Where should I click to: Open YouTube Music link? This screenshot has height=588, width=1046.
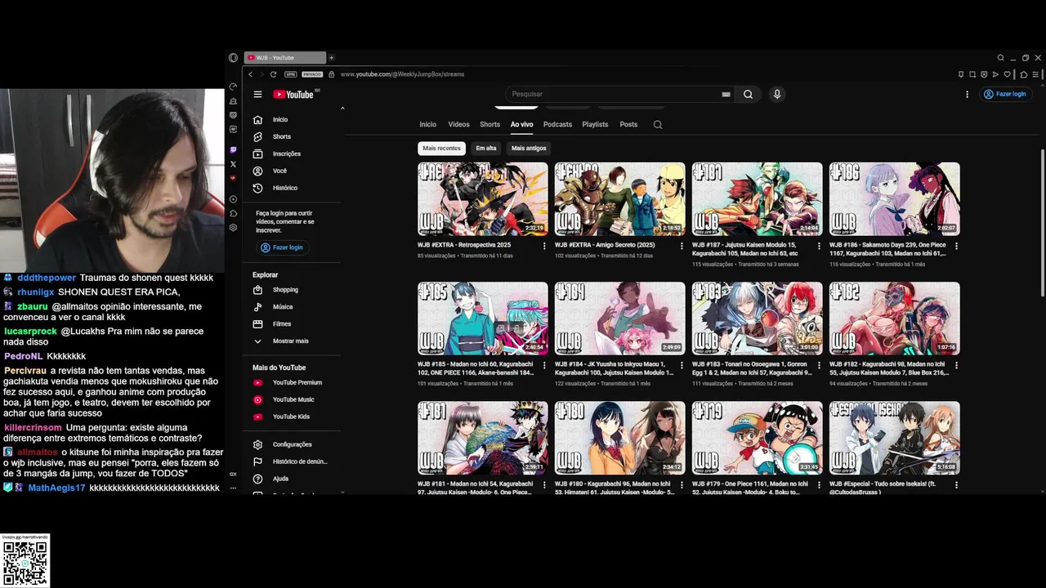point(293,399)
